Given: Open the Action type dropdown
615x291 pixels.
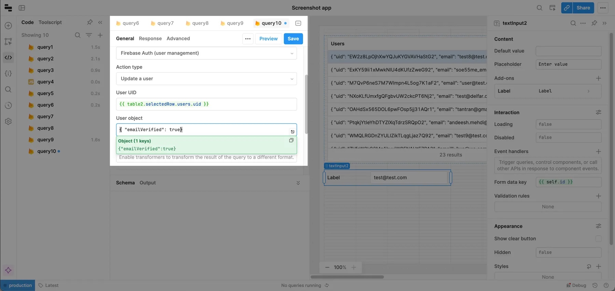Looking at the screenshot, I should (206, 79).
